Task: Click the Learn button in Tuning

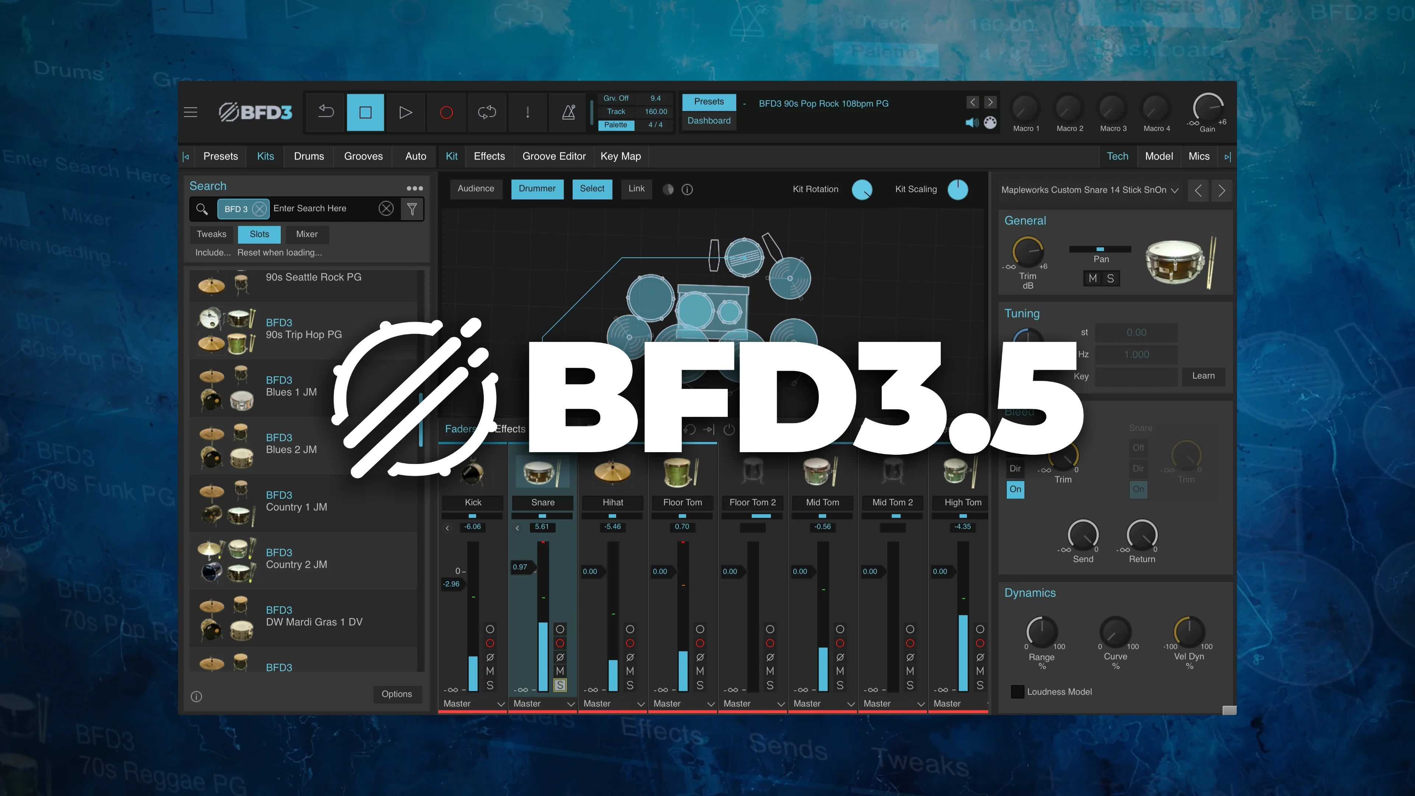Action: pos(1203,376)
